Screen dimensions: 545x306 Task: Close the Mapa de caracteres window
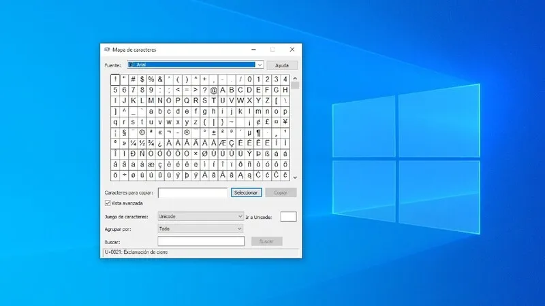click(x=292, y=50)
